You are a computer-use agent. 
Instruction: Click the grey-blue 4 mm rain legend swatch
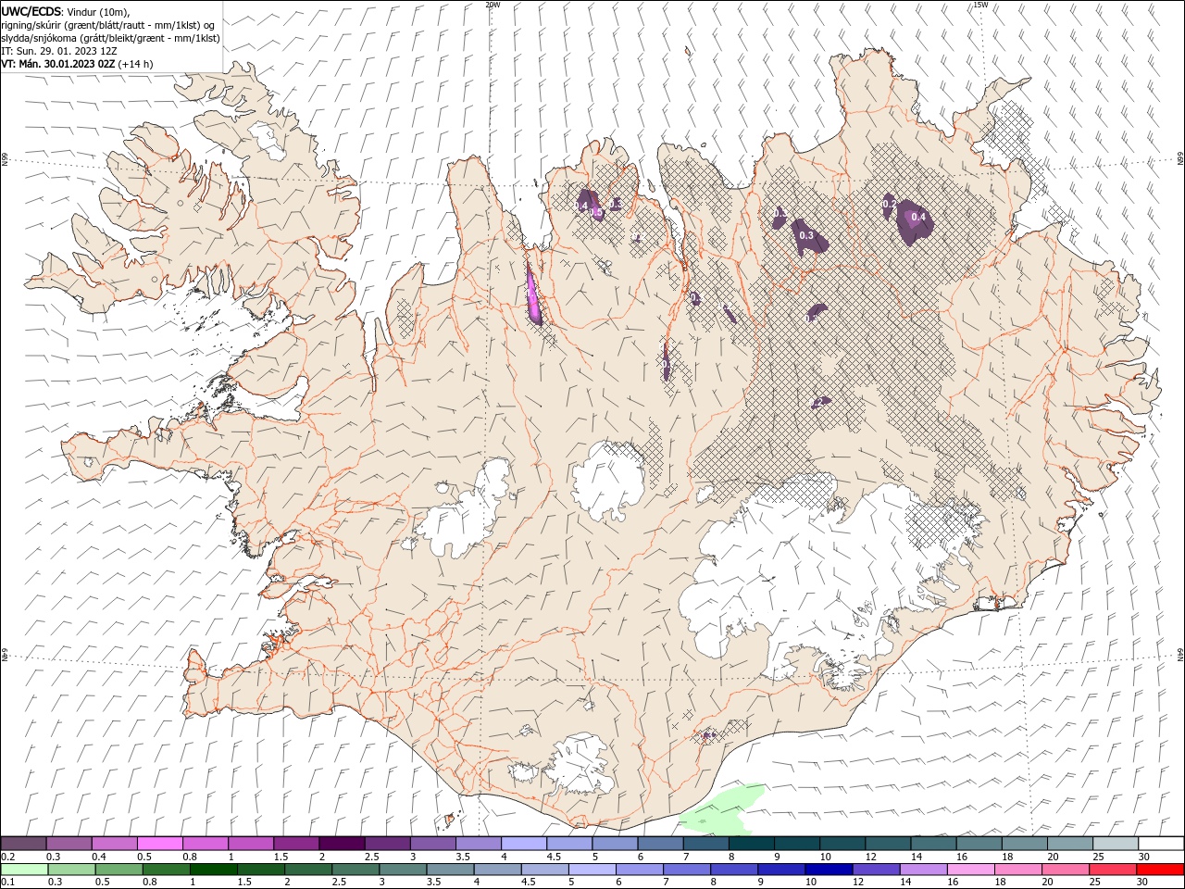tap(497, 870)
